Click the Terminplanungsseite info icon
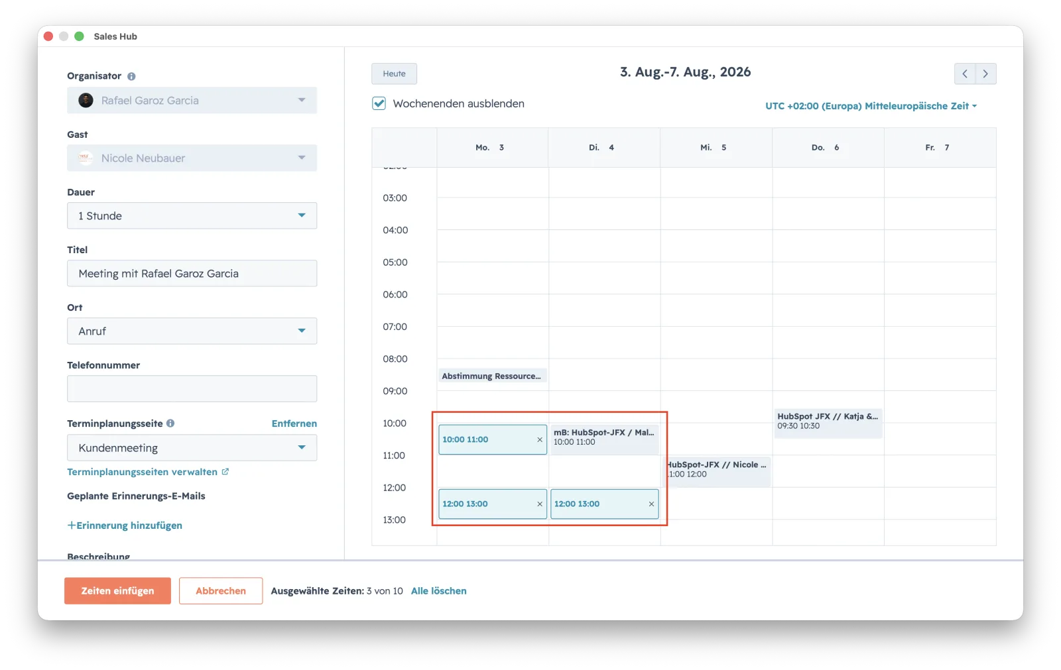The image size is (1061, 670). coord(170,423)
